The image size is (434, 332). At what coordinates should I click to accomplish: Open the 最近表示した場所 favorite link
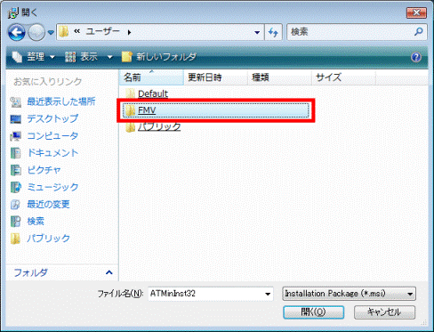tap(61, 101)
